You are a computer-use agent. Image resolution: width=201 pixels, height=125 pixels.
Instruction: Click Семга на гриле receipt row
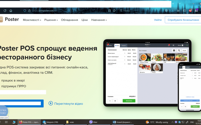[x=122, y=60]
